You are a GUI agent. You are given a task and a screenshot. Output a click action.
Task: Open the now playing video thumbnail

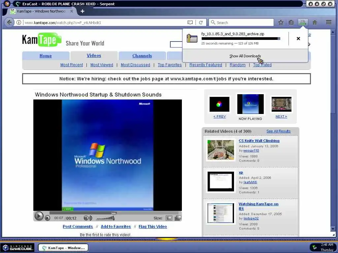pos(250,104)
